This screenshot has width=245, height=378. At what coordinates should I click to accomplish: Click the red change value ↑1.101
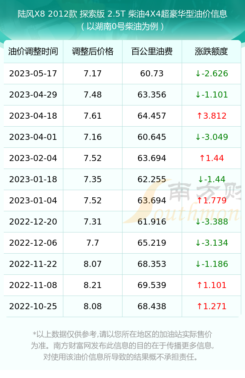[211, 285]
